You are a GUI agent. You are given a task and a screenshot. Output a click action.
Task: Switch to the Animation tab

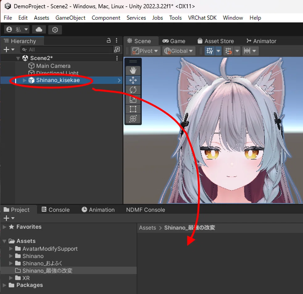(98, 209)
